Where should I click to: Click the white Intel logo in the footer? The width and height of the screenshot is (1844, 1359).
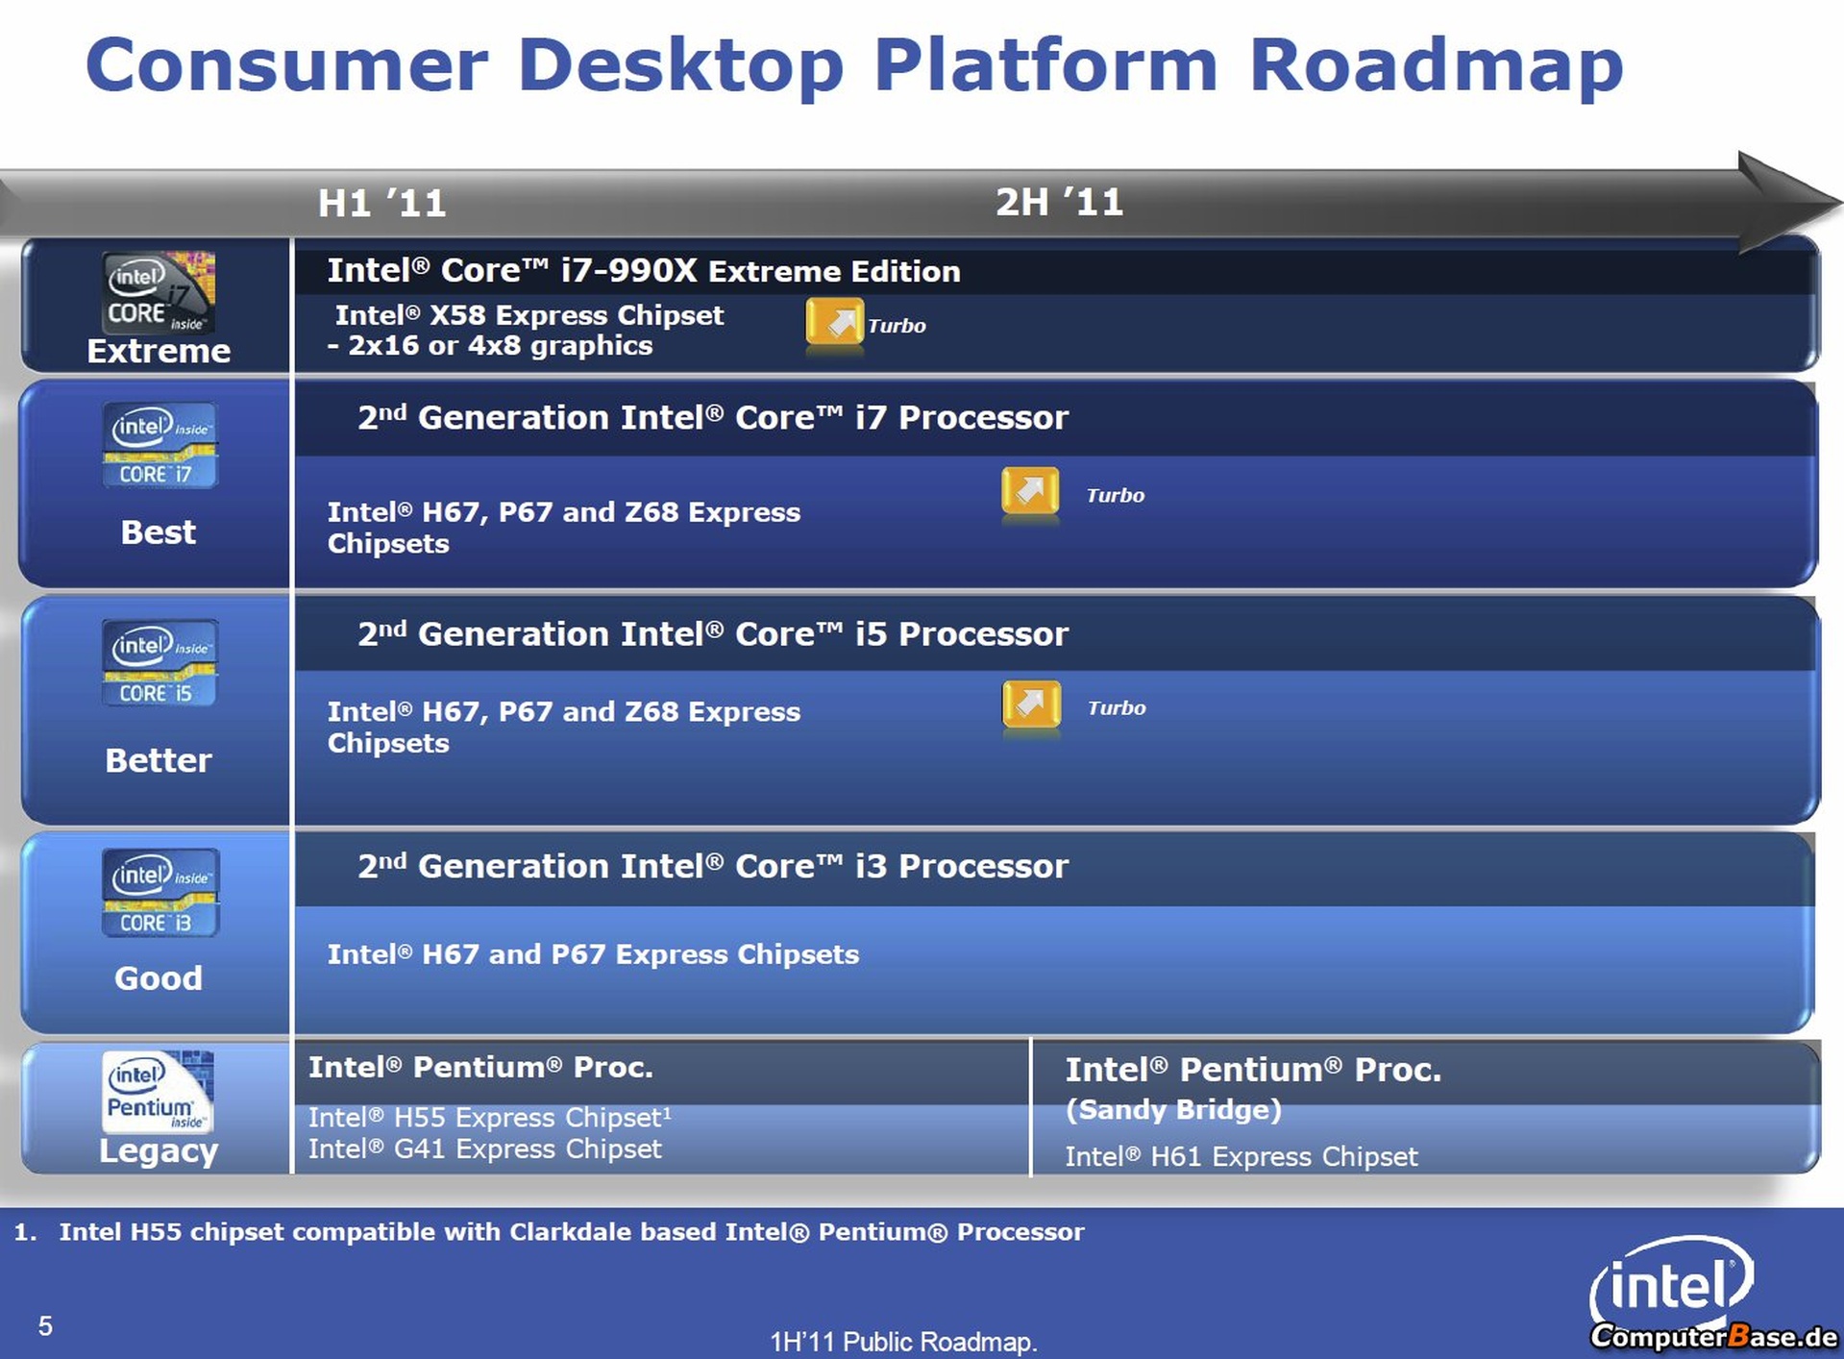(x=1671, y=1283)
